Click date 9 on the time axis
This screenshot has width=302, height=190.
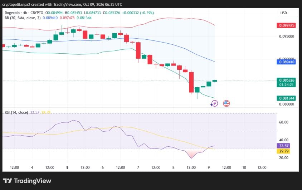tap(209, 167)
